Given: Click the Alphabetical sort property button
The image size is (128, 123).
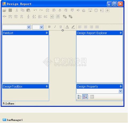Looking at the screenshot, I should tap(85, 97).
